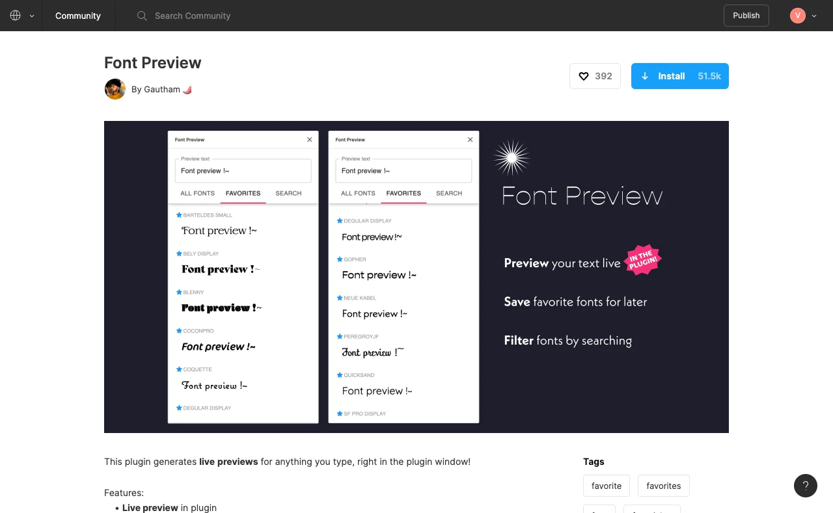Switch to the ALL FONTS tab in the right panel

point(357,193)
